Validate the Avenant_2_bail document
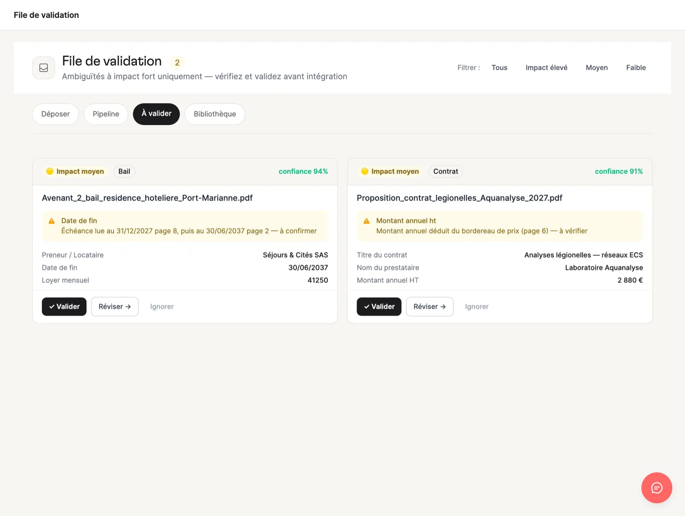 64,306
